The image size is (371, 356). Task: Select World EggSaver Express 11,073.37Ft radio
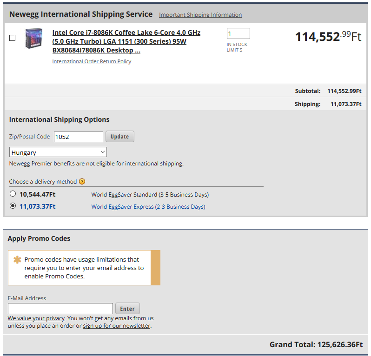(13, 206)
